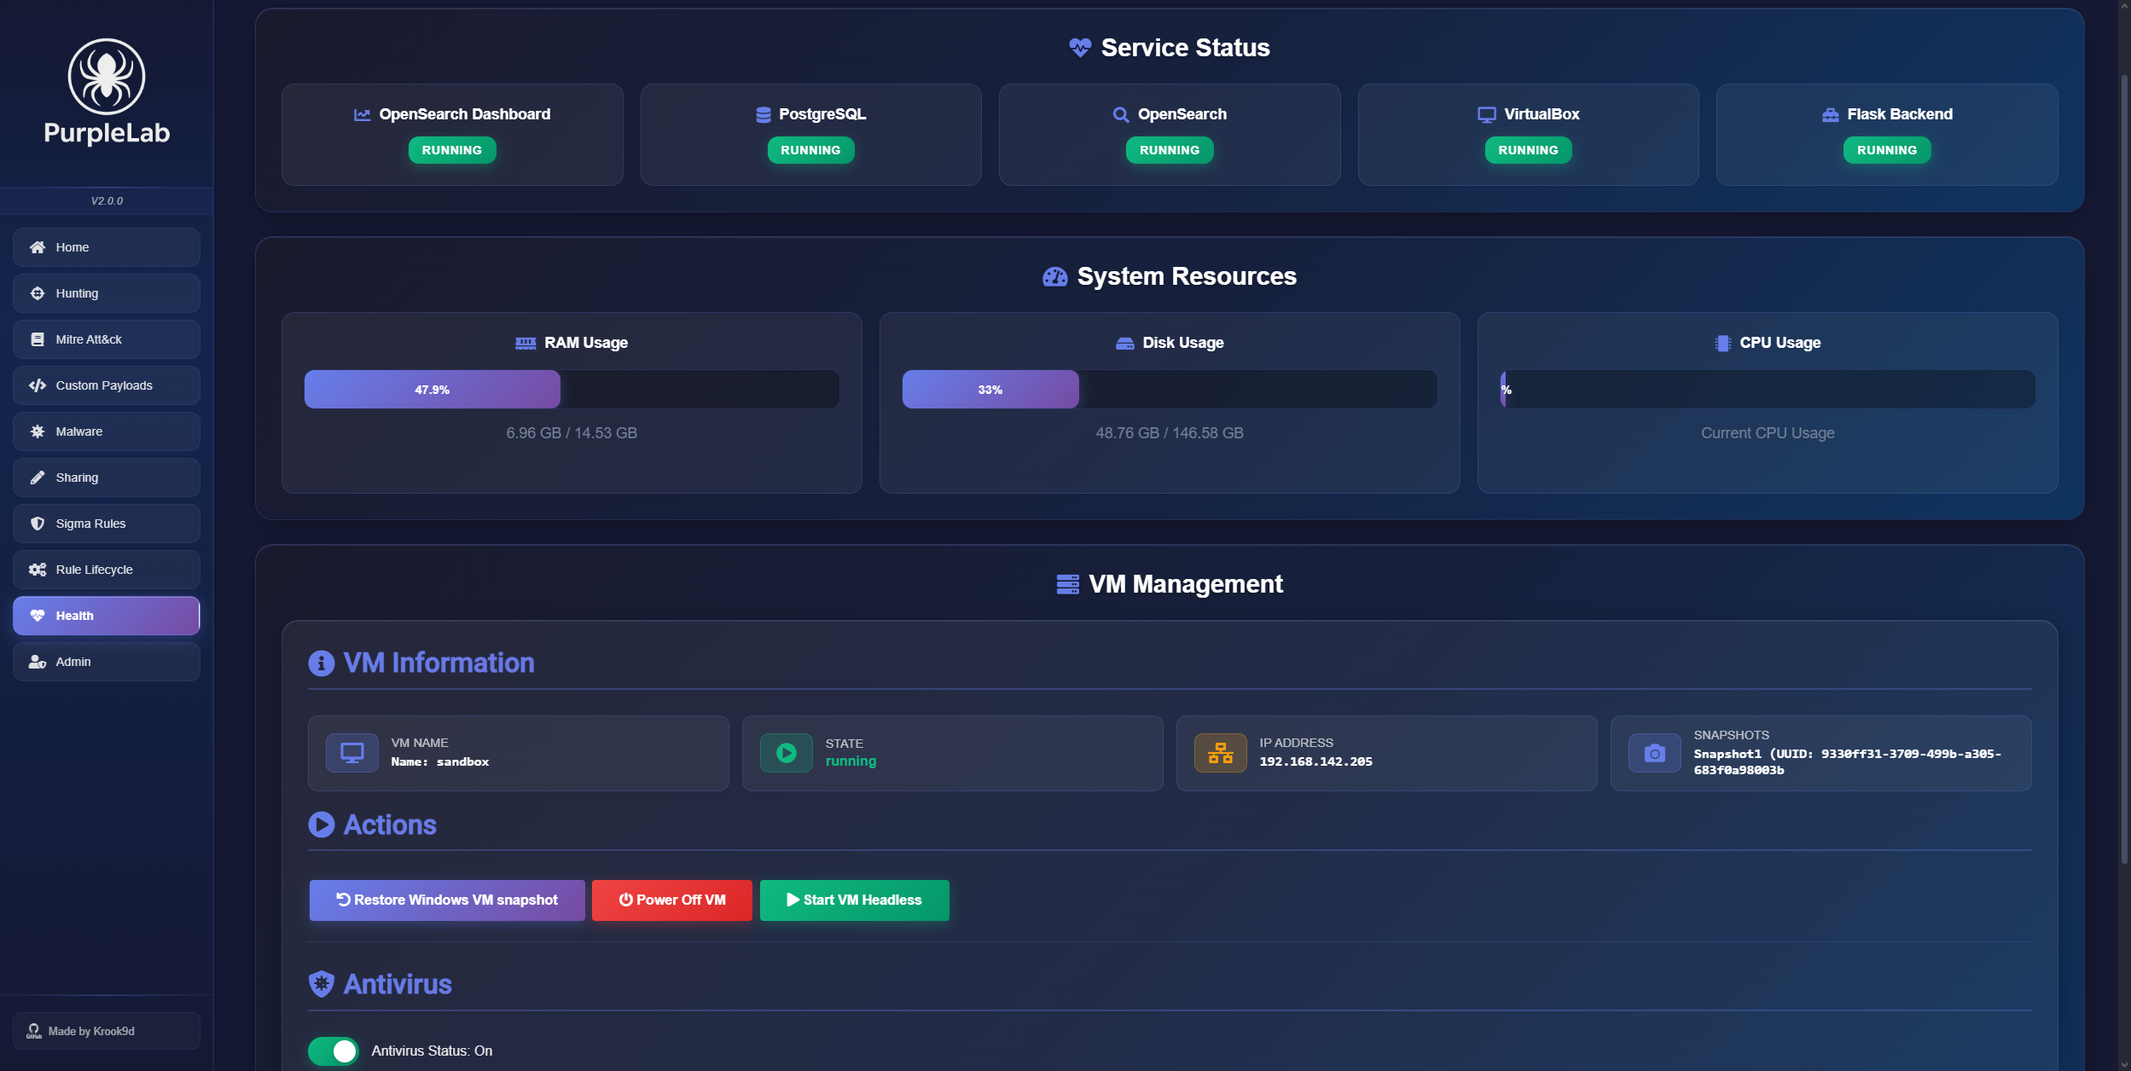Click the Service Status heartbeat icon
This screenshot has width=2131, height=1071.
click(x=1080, y=48)
